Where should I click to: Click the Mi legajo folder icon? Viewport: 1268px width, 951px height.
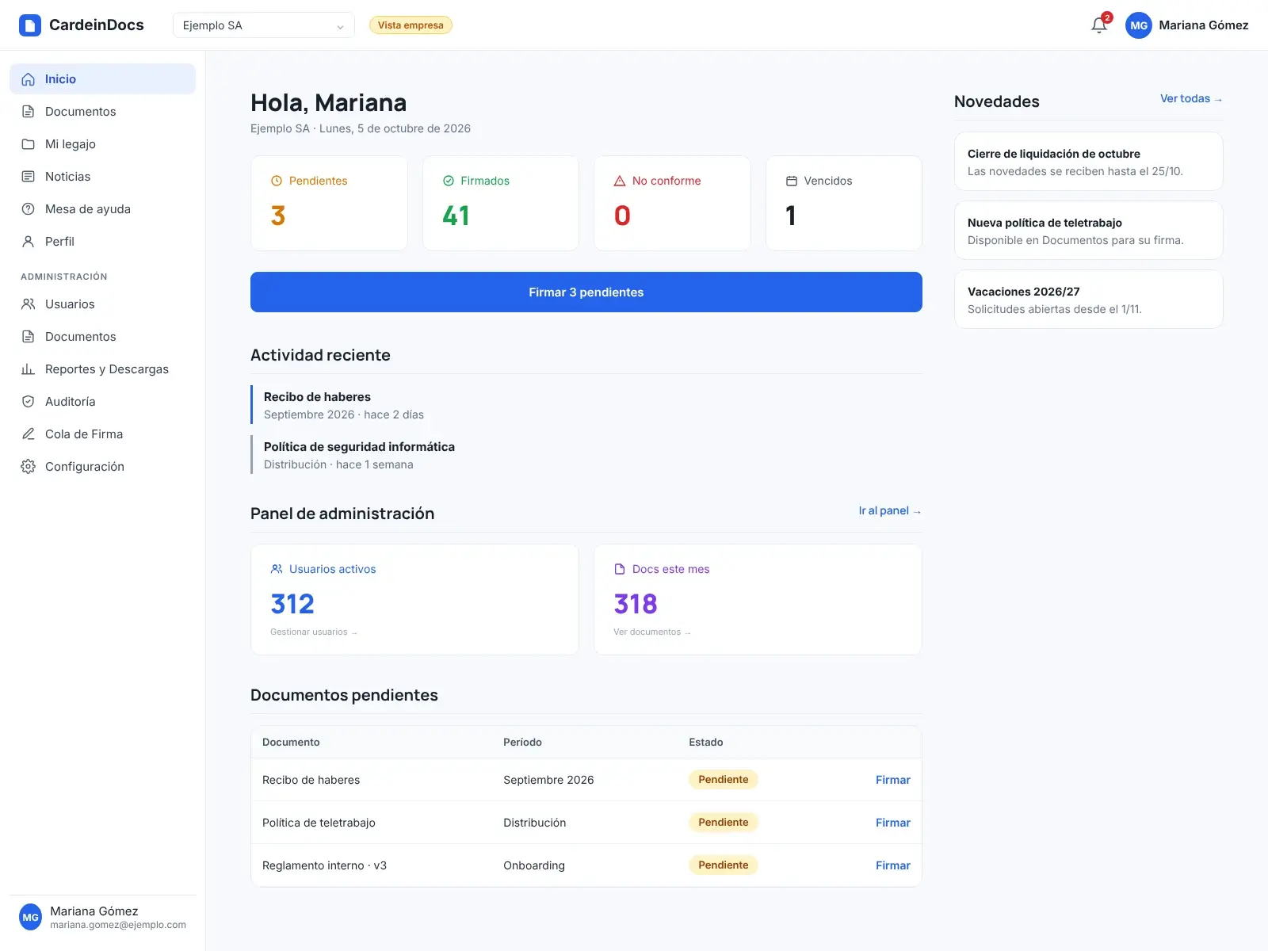pyautogui.click(x=29, y=144)
